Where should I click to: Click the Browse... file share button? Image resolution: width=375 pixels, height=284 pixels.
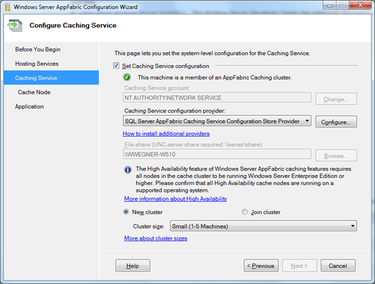click(x=336, y=156)
